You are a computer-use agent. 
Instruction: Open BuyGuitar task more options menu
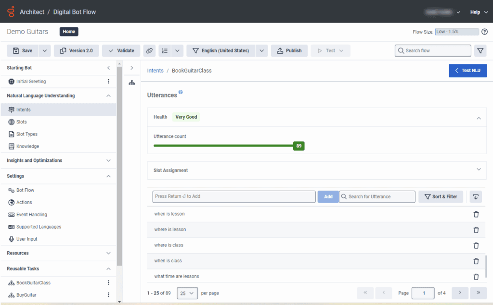pos(108,295)
